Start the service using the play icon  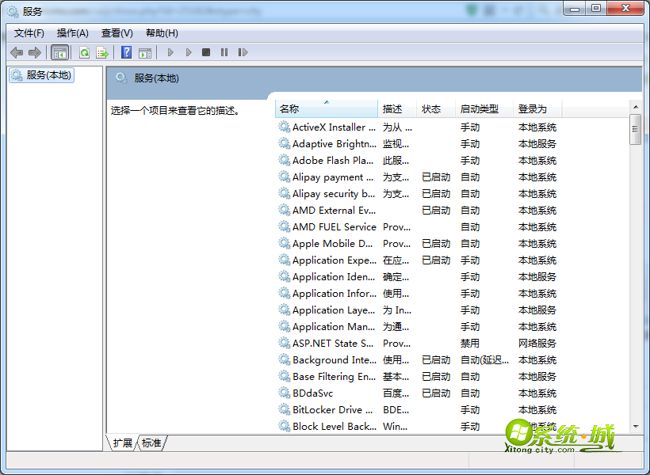coord(170,52)
